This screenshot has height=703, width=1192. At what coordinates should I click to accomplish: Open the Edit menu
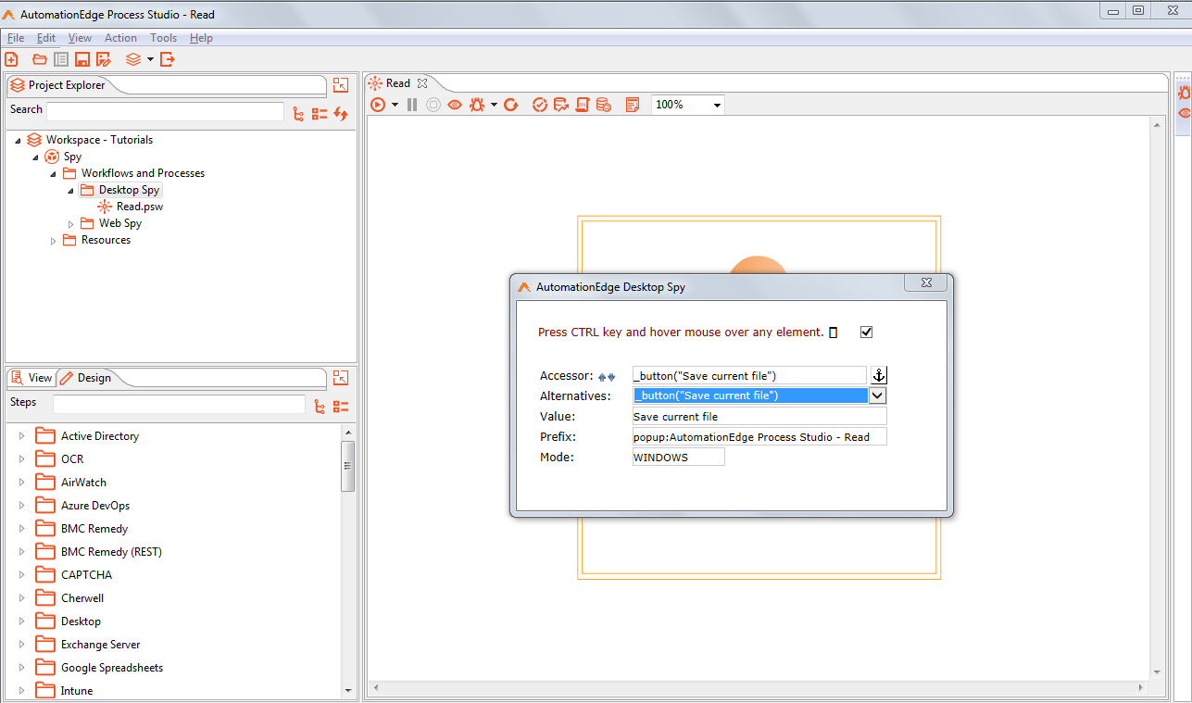tap(46, 38)
